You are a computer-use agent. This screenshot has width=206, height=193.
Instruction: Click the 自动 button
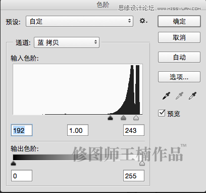179,57
